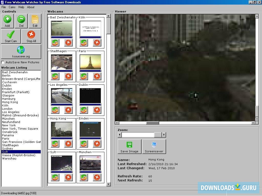Start the selected cam with Start Cam
The height and width of the screenshot is (196, 262).
pos(11,36)
